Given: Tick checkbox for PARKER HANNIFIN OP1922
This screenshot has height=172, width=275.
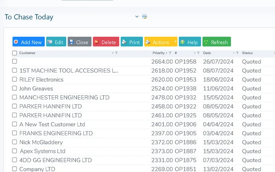Looking at the screenshot, I should pyautogui.click(x=15, y=106).
